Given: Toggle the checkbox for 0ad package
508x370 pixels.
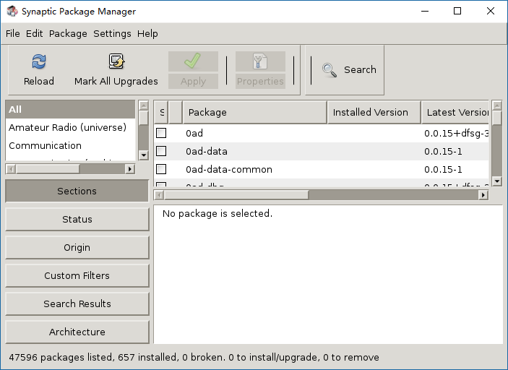Looking at the screenshot, I should tap(161, 133).
